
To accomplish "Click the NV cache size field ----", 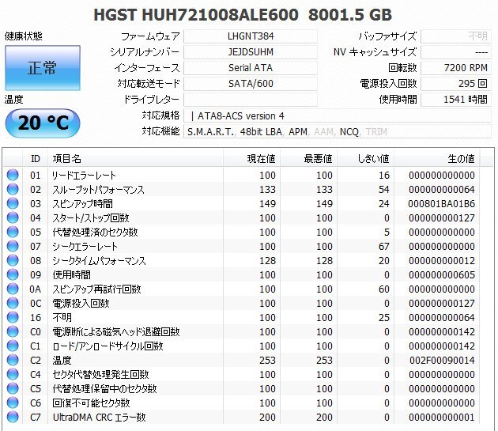I will click(x=456, y=52).
